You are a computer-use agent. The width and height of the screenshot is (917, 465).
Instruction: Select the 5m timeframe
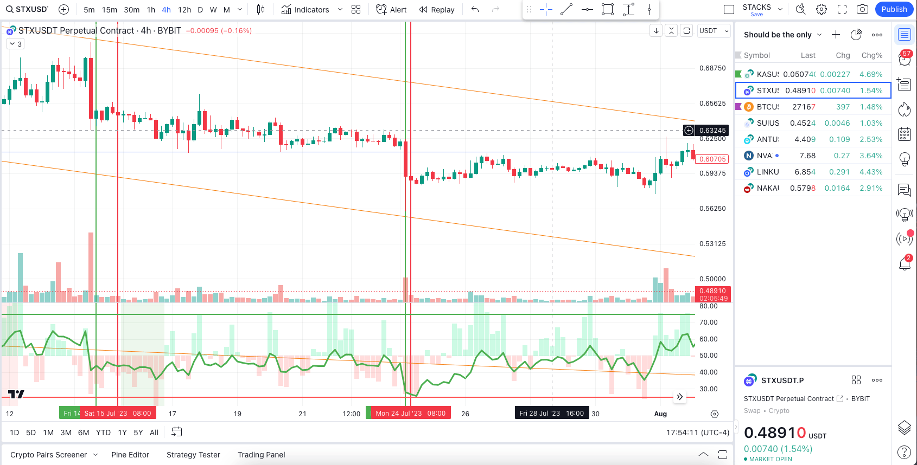pos(89,10)
